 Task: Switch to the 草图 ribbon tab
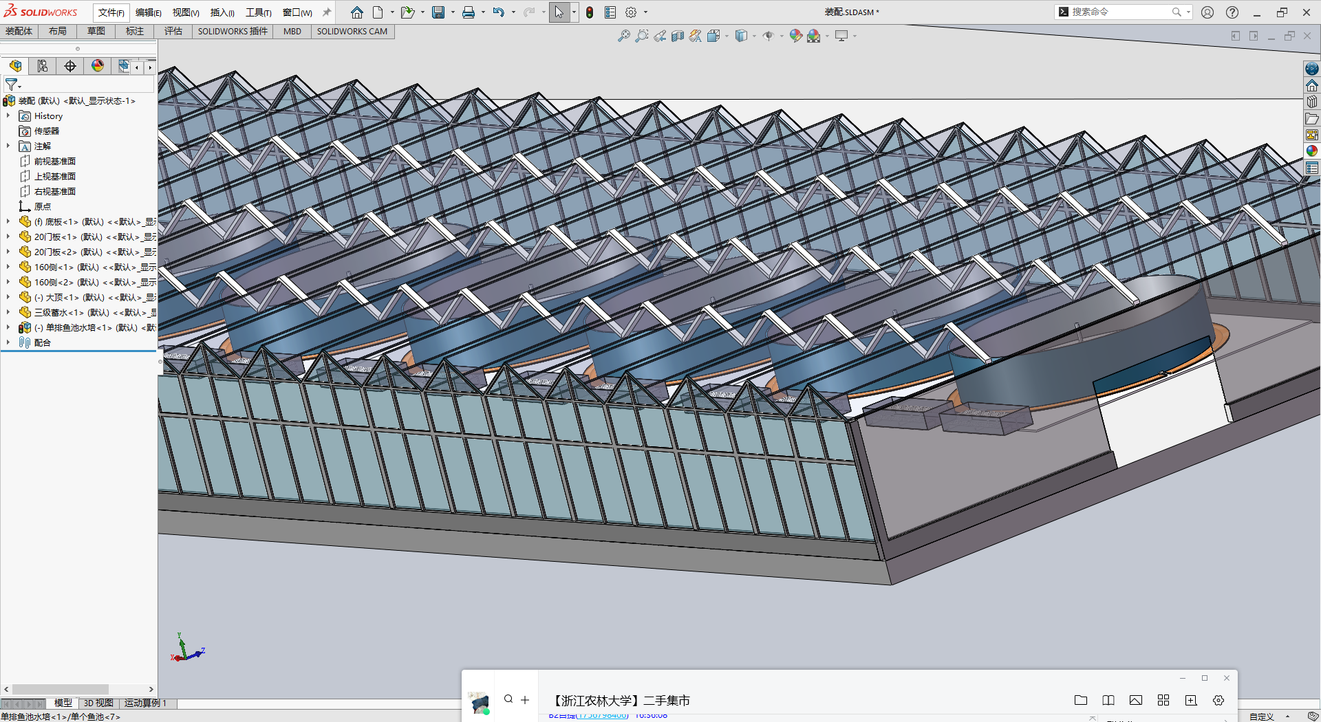96,31
